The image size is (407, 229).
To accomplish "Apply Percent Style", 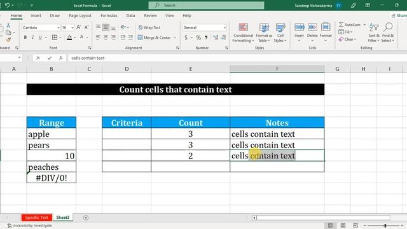I will pos(198,38).
